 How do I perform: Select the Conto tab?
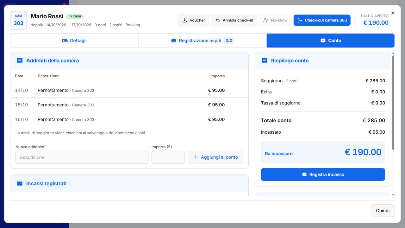(x=331, y=41)
